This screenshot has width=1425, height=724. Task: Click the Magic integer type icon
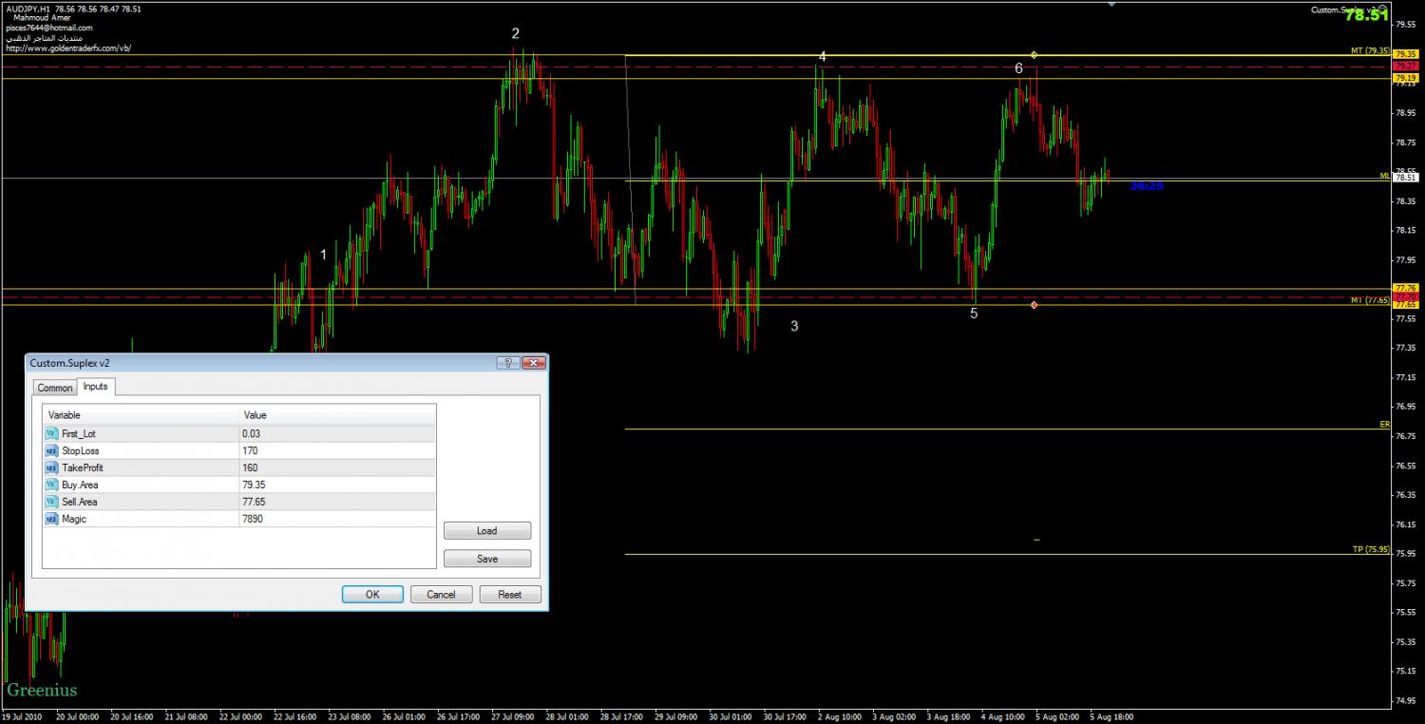[51, 519]
